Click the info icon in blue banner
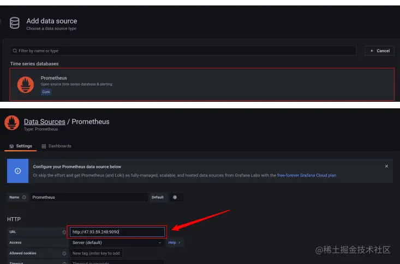This screenshot has height=264, width=400. tap(17, 171)
